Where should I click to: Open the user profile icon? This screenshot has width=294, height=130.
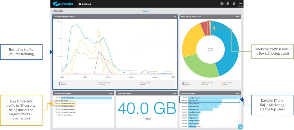click(x=234, y=4)
